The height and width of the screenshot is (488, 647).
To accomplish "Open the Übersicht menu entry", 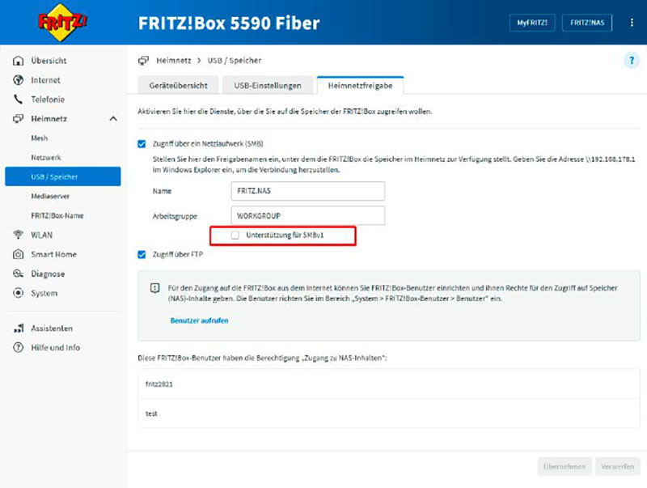I will [49, 61].
